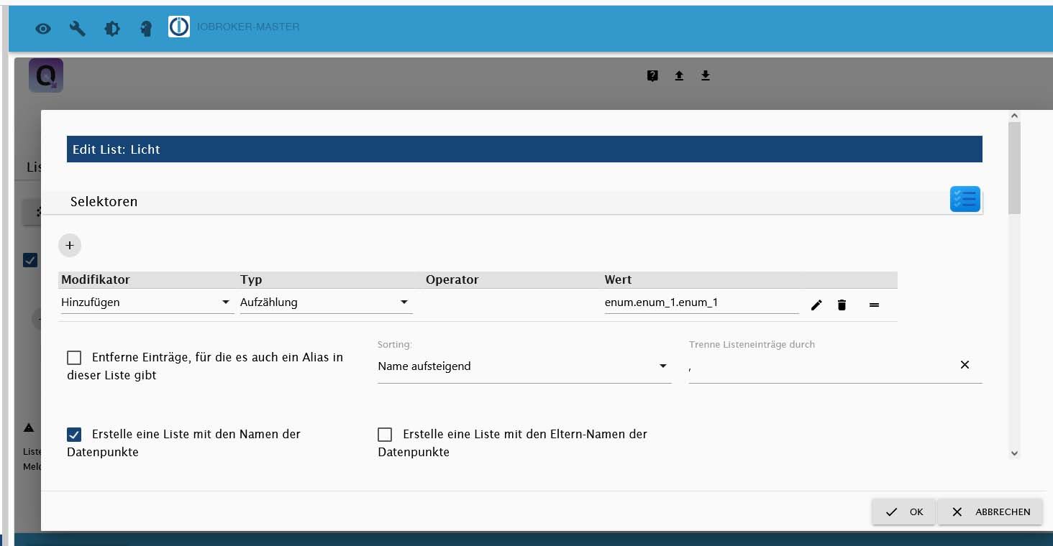Image resolution: width=1053 pixels, height=546 pixels.
Task: Open the Hinzufügen Modifikator dropdown
Action: 147,302
